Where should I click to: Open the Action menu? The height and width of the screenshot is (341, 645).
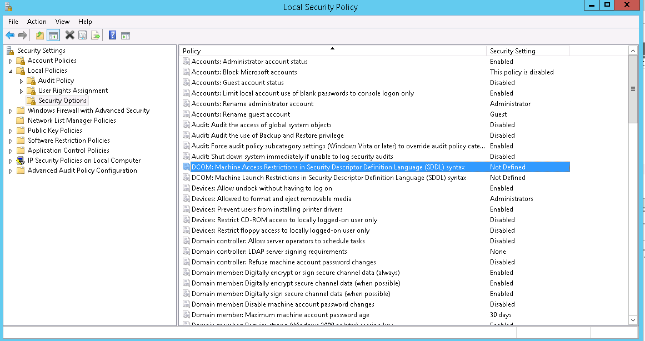37,22
